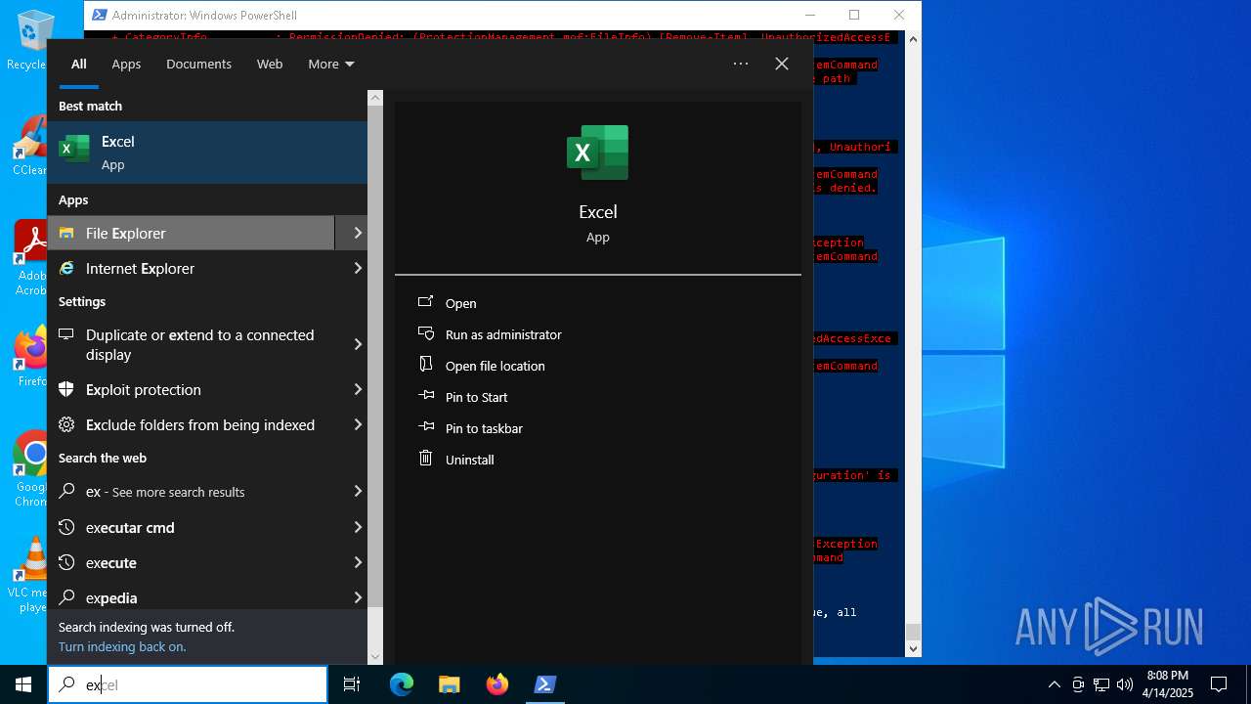Image resolution: width=1251 pixels, height=704 pixels.
Task: Switch to All search tab
Action: pyautogui.click(x=78, y=64)
